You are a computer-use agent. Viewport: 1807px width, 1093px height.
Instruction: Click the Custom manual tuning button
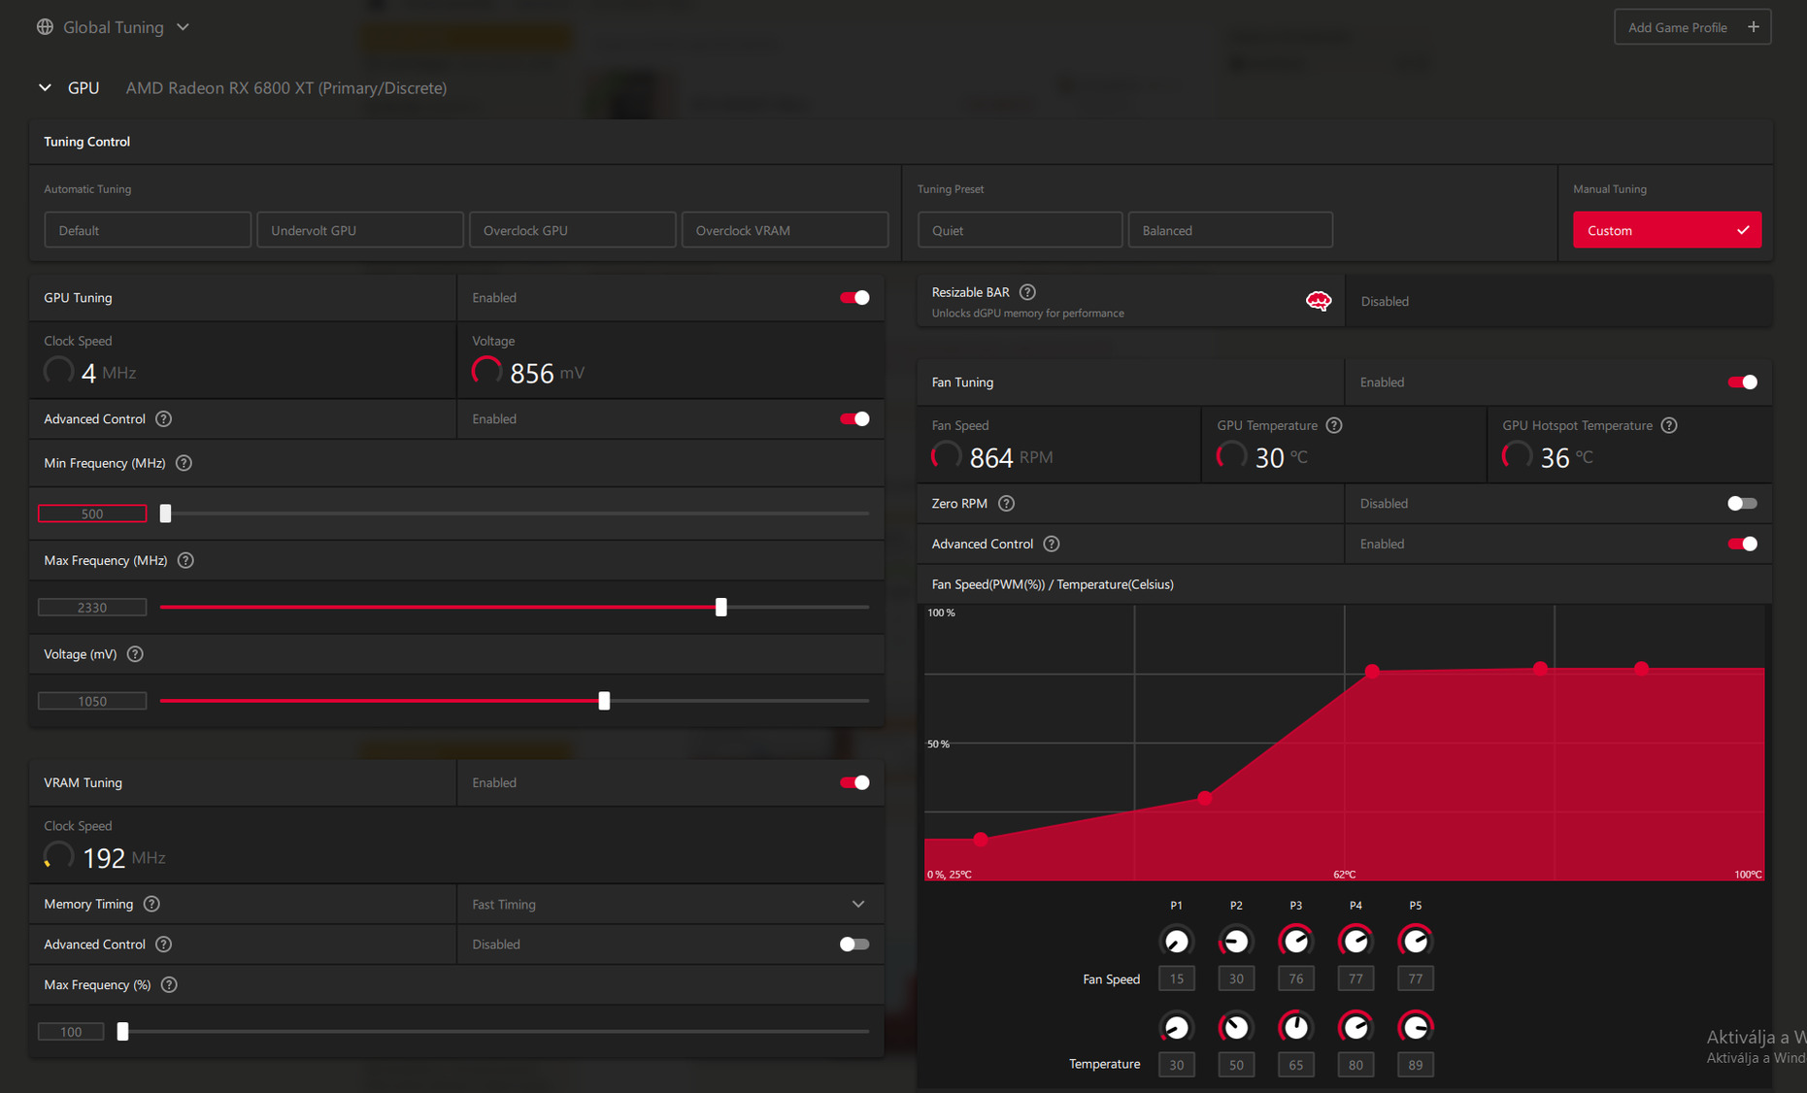[x=1666, y=230]
